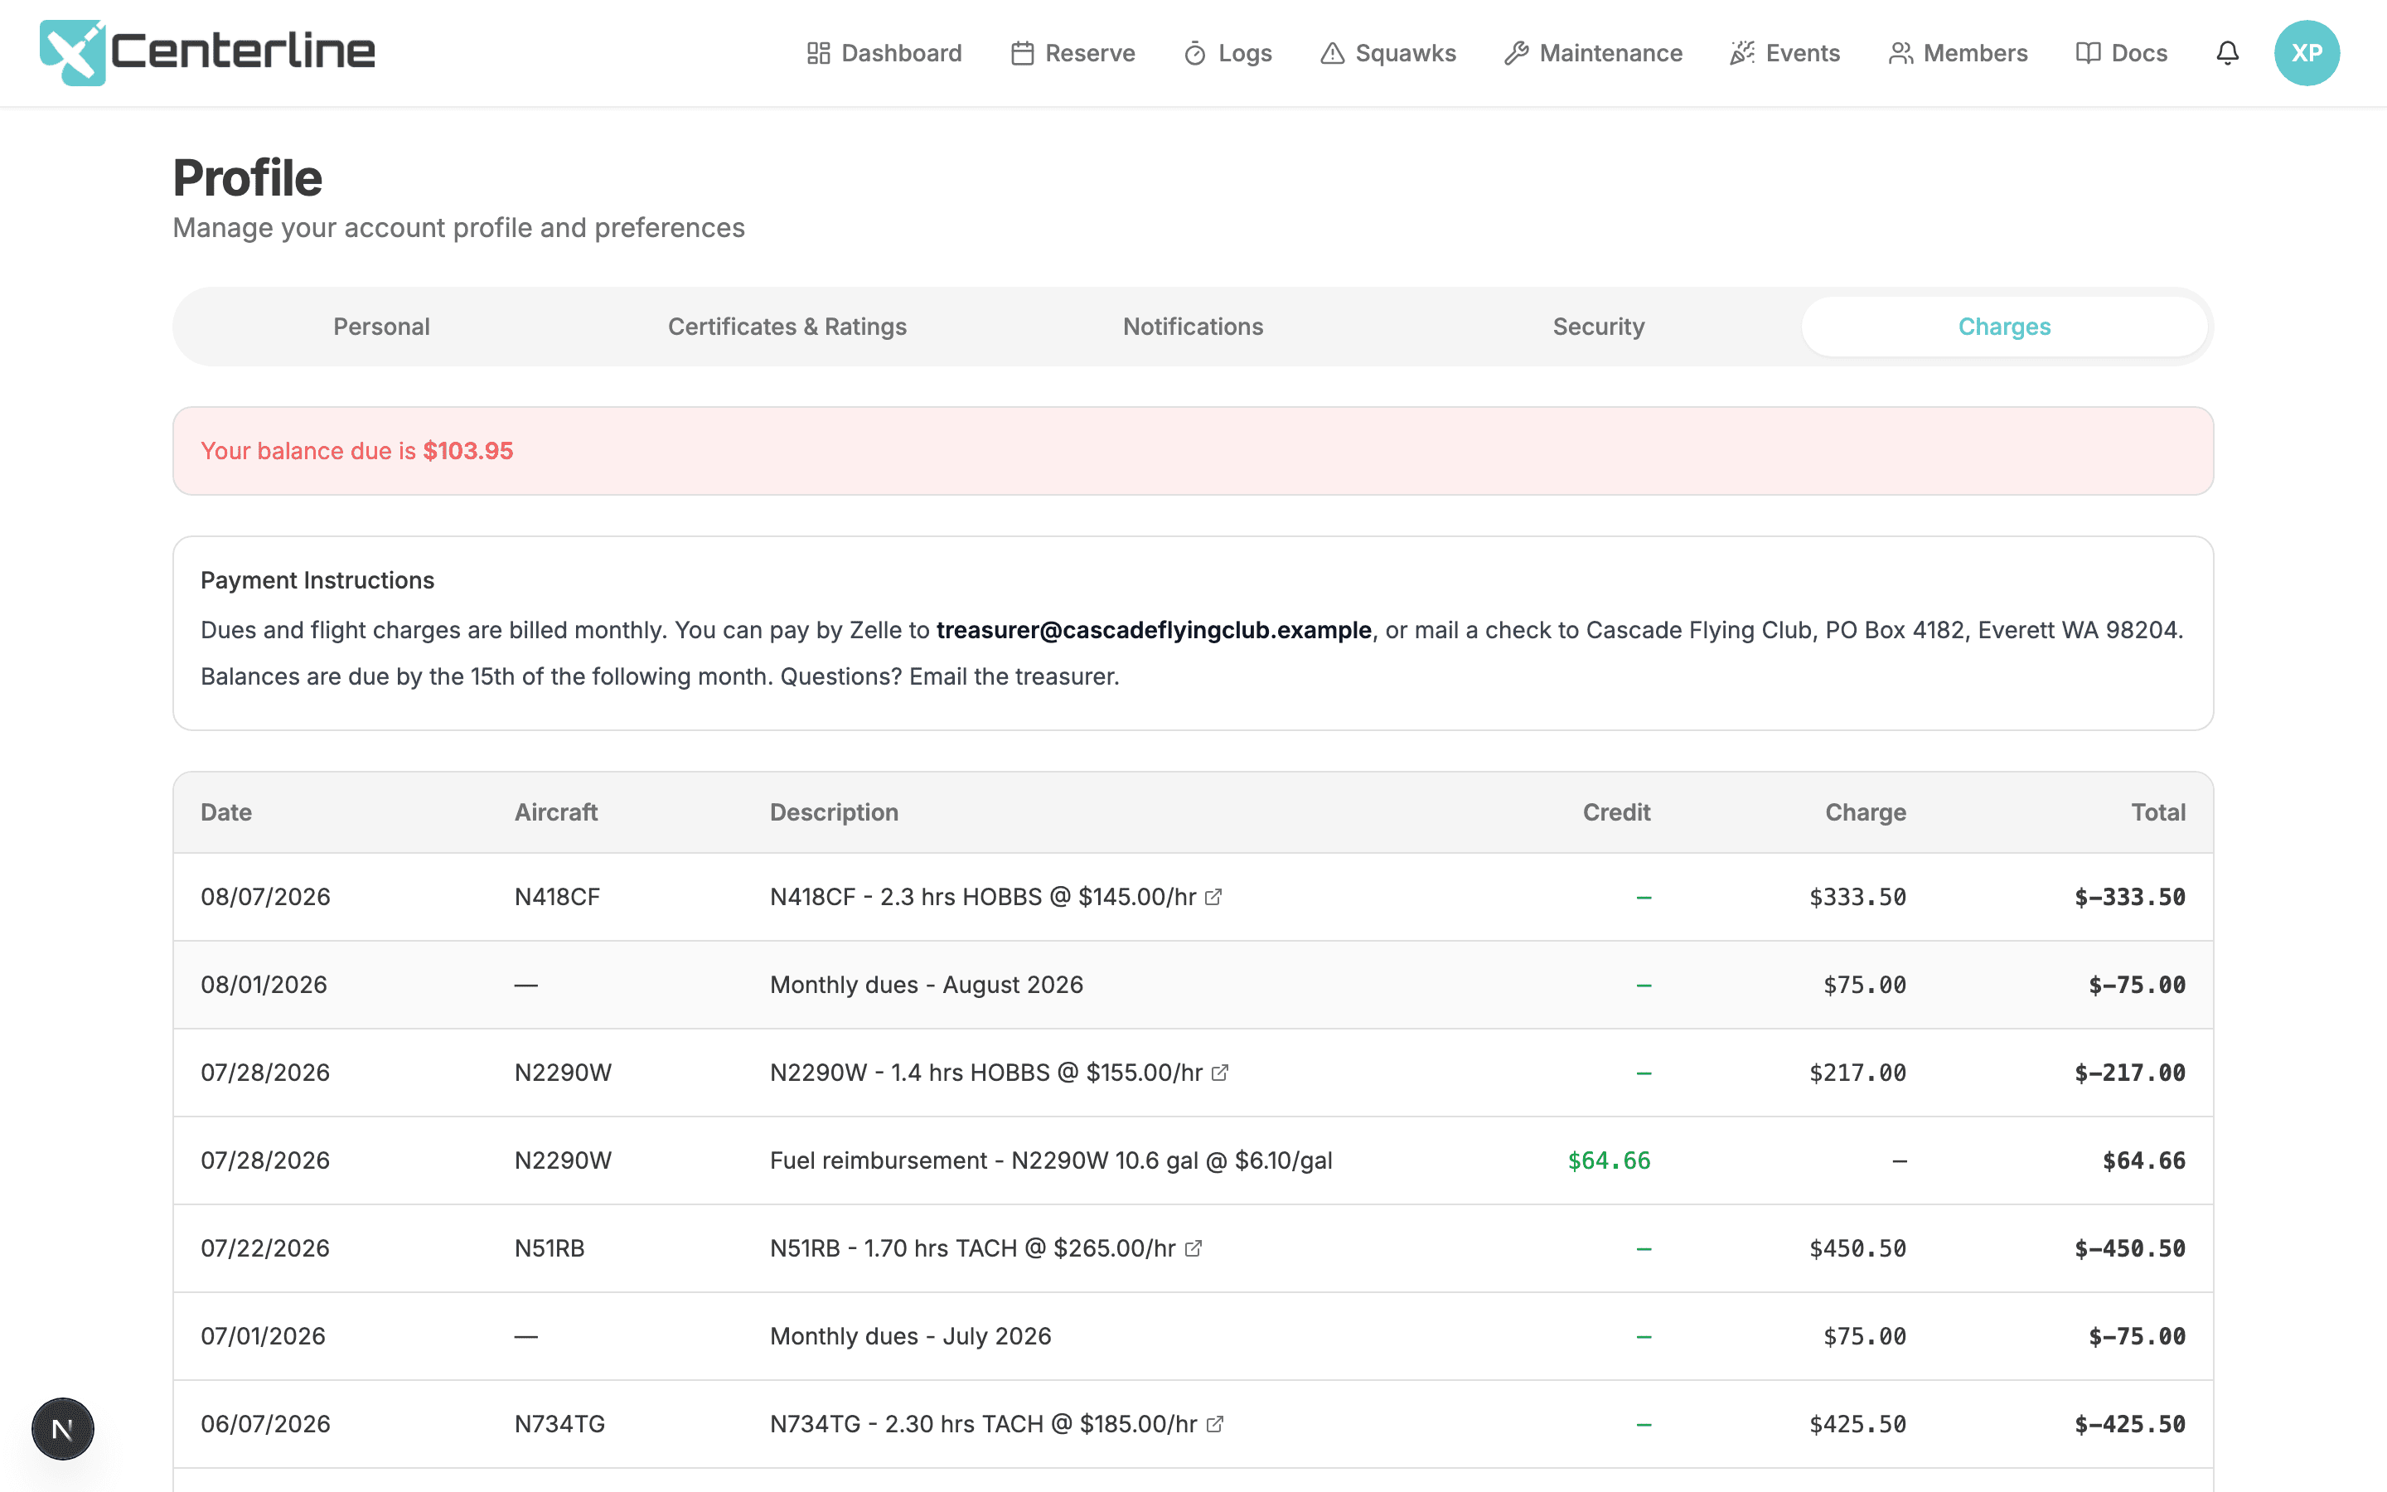Click the Aircraft column header
This screenshot has width=2387, height=1492.
556,812
